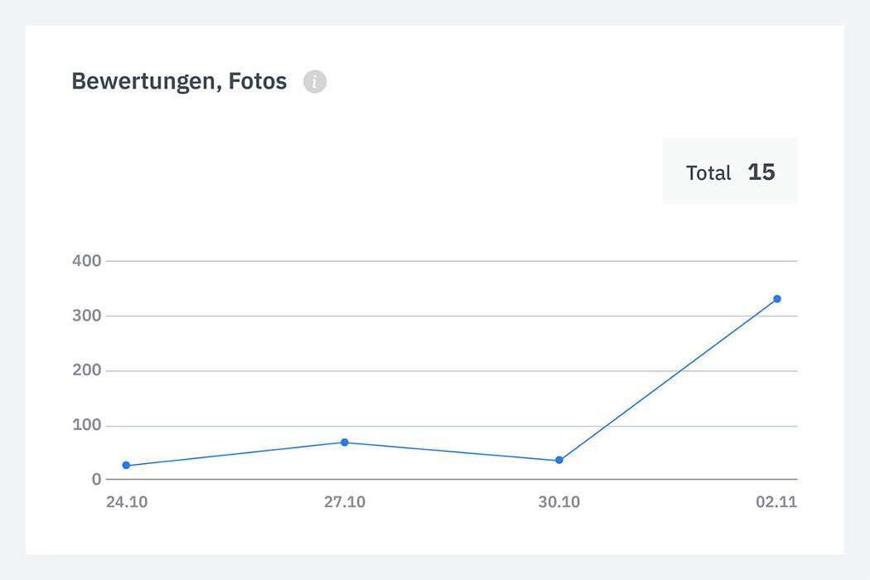This screenshot has height=580, width=870.
Task: Click the 100 y-axis label
Action: click(x=86, y=425)
